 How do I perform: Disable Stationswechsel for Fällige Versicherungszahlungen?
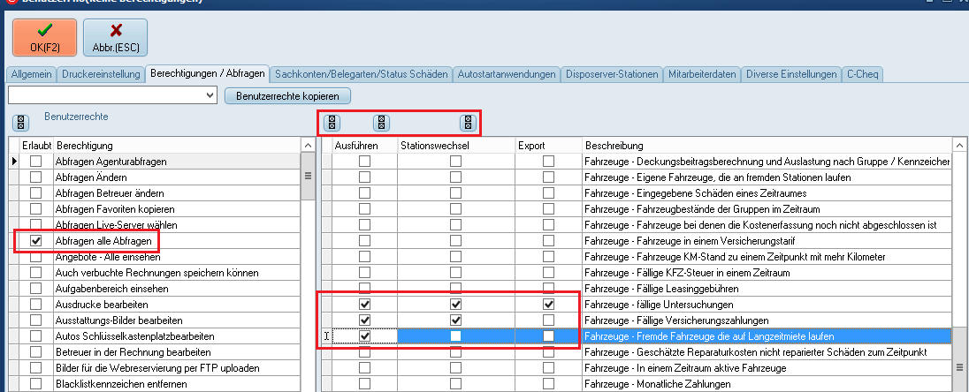tap(455, 320)
